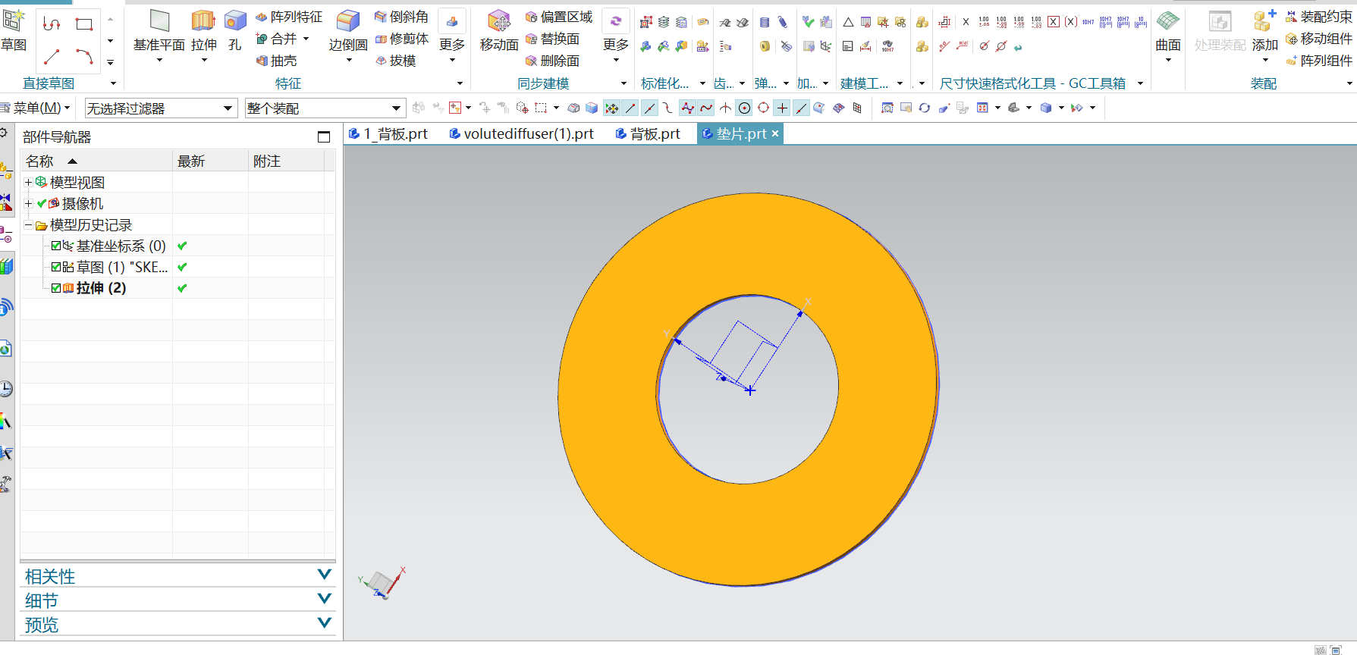Sort by the 名称 column header
This screenshot has height=655, width=1357.
(97, 161)
